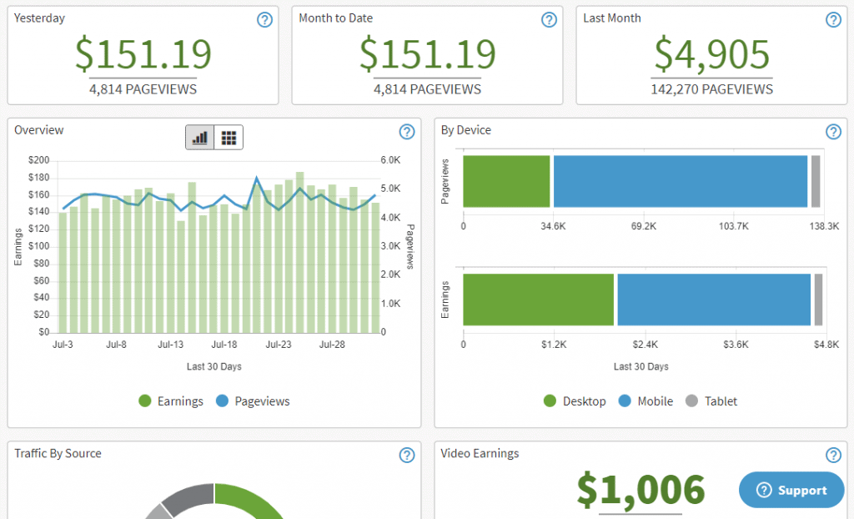Click the $1,006 Video Earnings amount
This screenshot has width=854, height=519.
[x=640, y=490]
